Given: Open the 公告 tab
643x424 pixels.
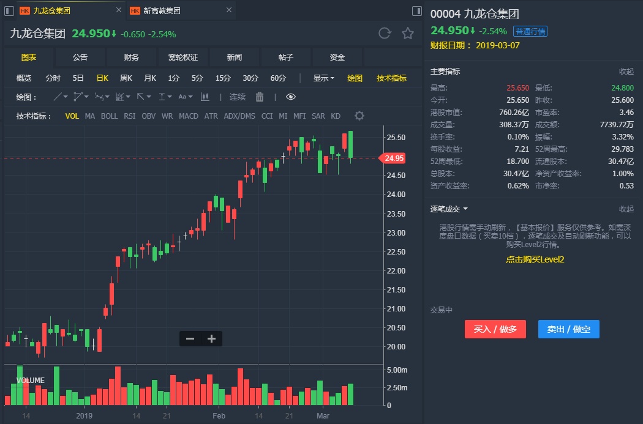Looking at the screenshot, I should pyautogui.click(x=80, y=58).
